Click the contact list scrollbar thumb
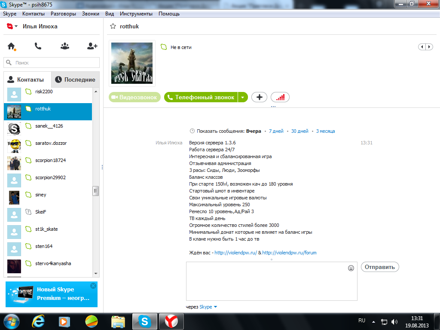This screenshot has width=440, height=330. (96, 191)
